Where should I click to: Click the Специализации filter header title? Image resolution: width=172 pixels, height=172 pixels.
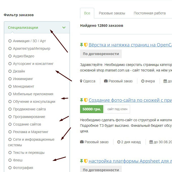23,28
